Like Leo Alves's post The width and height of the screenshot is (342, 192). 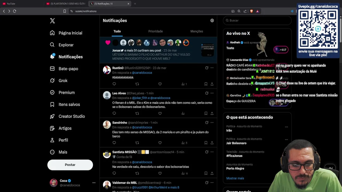[x=160, y=113]
